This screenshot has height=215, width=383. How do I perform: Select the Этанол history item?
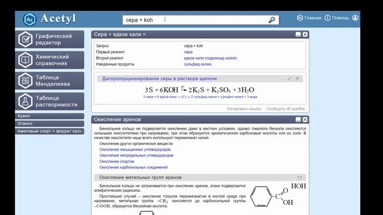pyautogui.click(x=50, y=124)
